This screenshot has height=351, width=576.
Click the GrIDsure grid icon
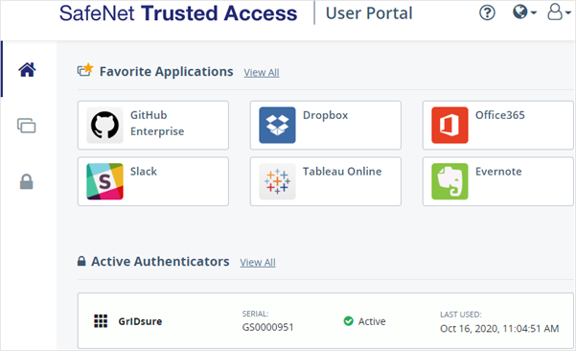click(101, 321)
